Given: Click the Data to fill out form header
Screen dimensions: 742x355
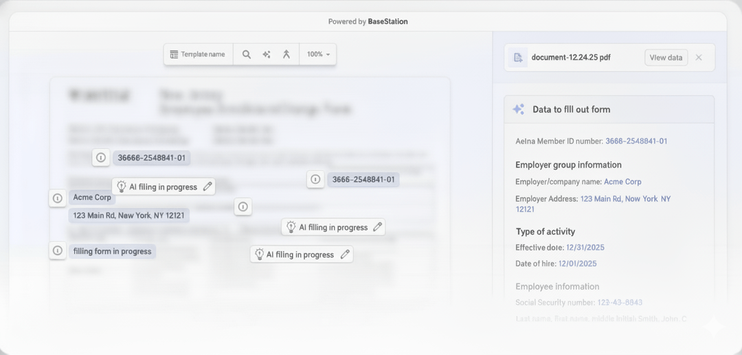Looking at the screenshot, I should tap(609, 109).
